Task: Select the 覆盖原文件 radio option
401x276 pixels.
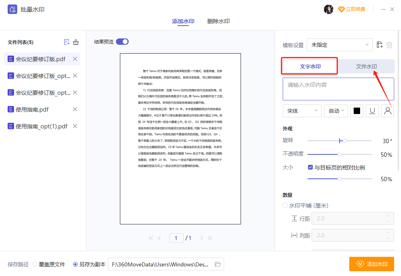Action: (x=35, y=264)
